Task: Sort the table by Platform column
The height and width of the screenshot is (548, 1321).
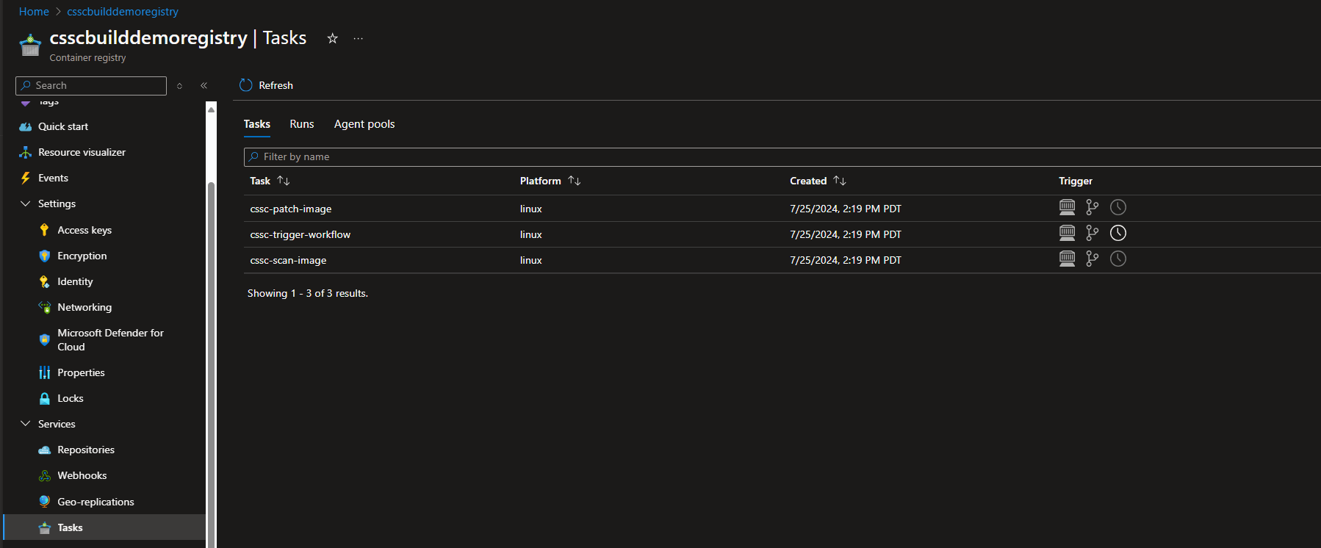Action: (x=575, y=181)
